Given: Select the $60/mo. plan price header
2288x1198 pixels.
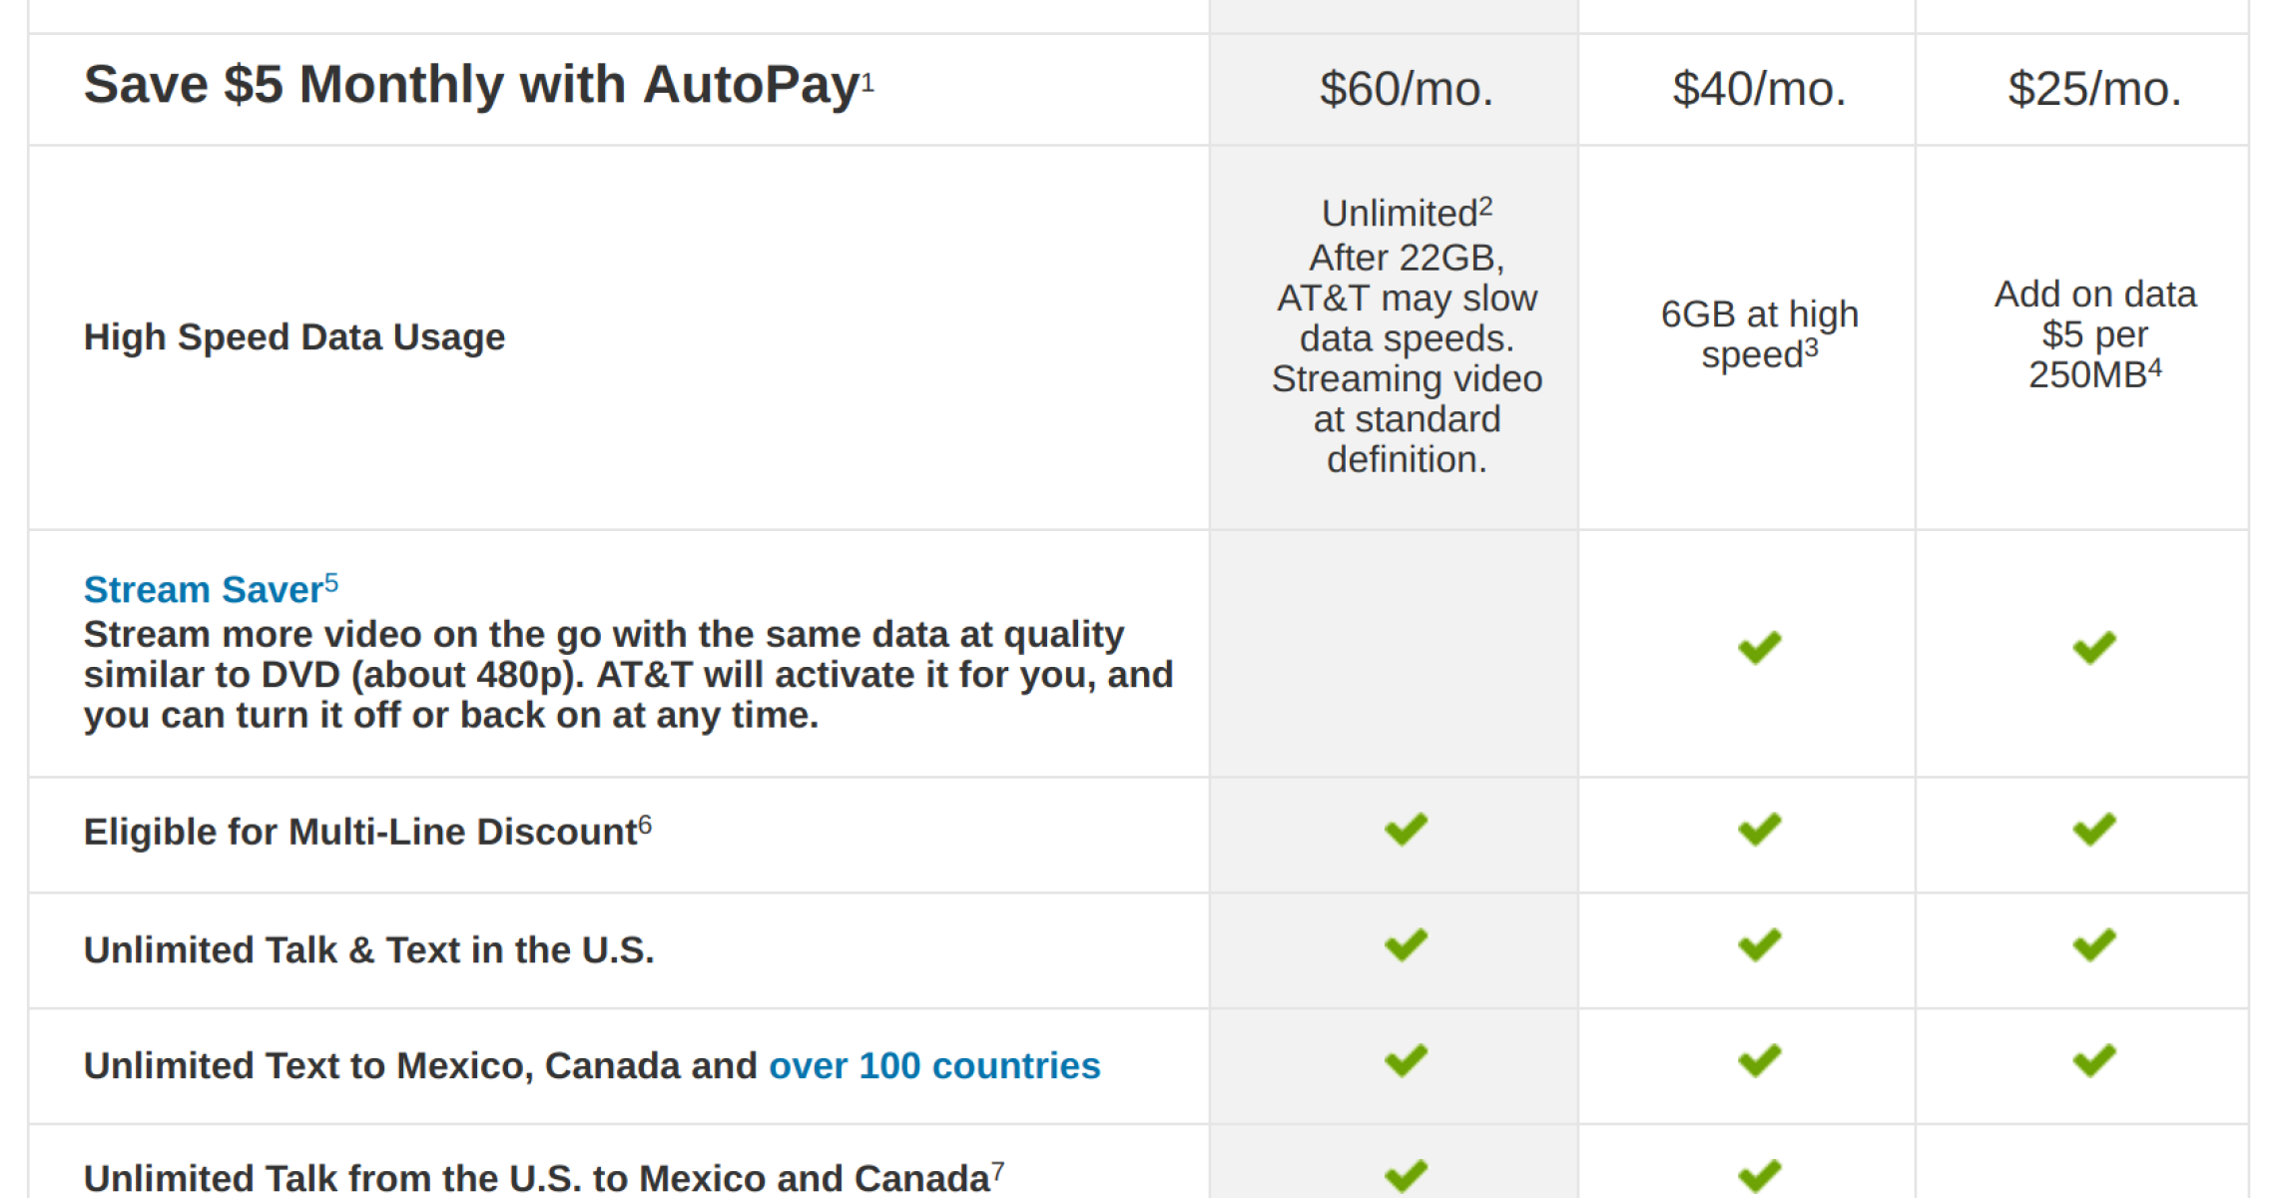Looking at the screenshot, I should pyautogui.click(x=1406, y=90).
